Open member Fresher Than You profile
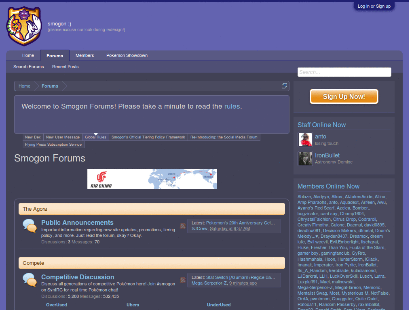This screenshot has height=310, width=414. (329, 247)
